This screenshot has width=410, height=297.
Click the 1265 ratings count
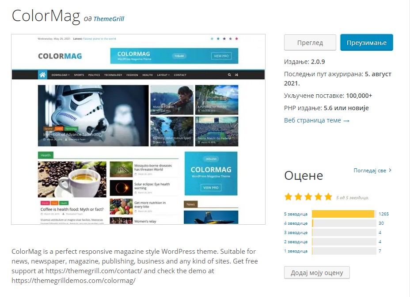coord(383,214)
